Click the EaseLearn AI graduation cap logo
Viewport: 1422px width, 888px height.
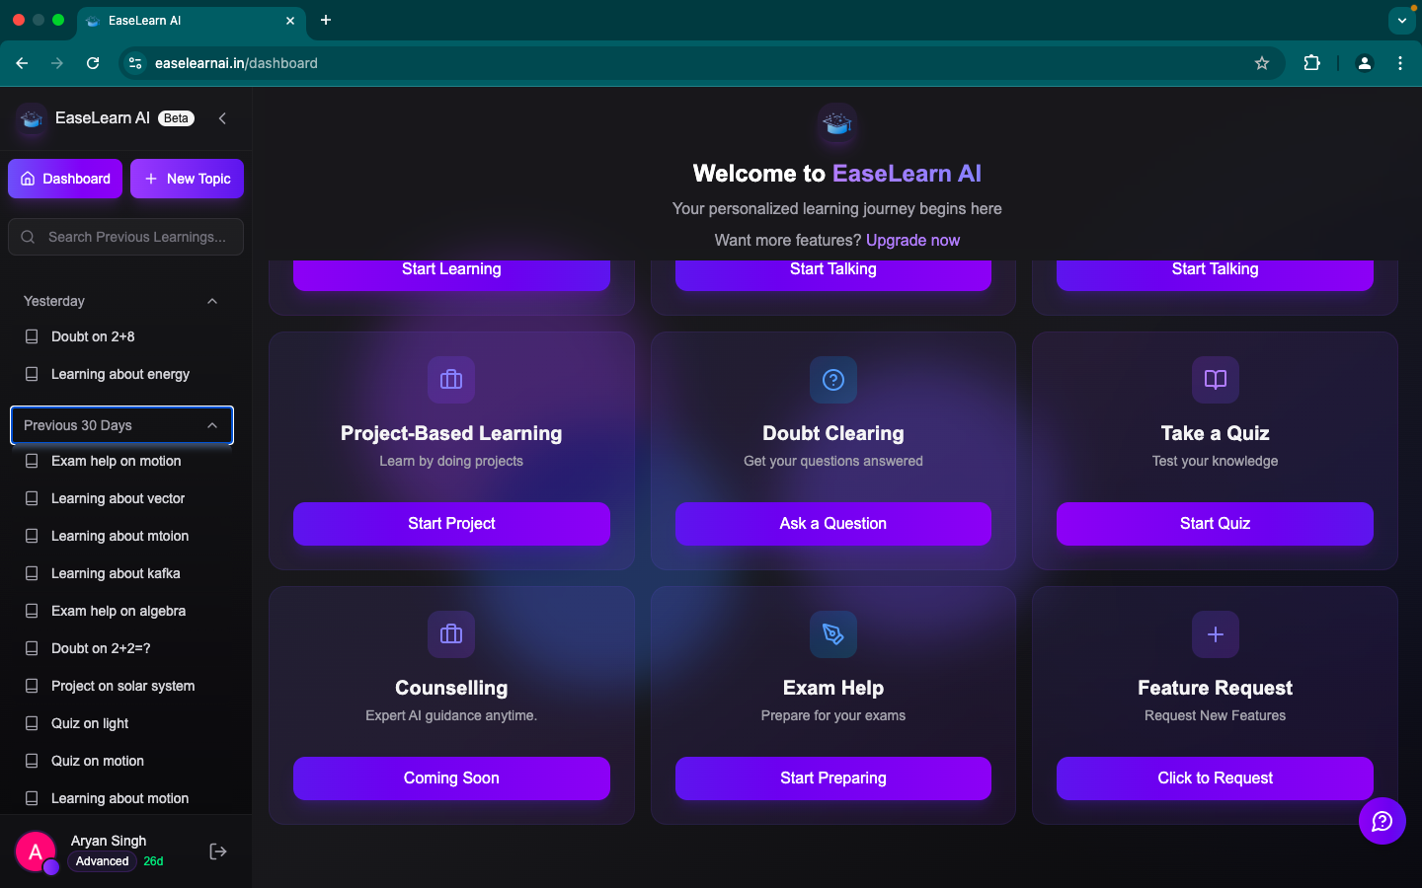(x=837, y=122)
